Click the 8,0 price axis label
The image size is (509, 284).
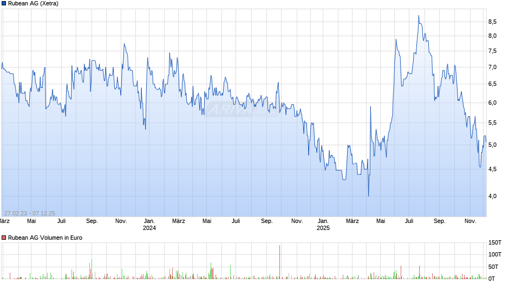492,36
